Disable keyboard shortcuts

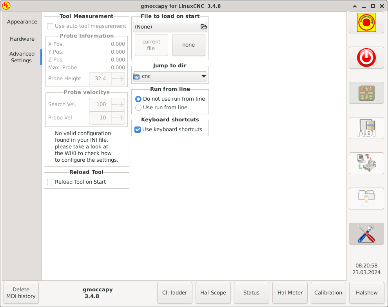pyautogui.click(x=138, y=129)
